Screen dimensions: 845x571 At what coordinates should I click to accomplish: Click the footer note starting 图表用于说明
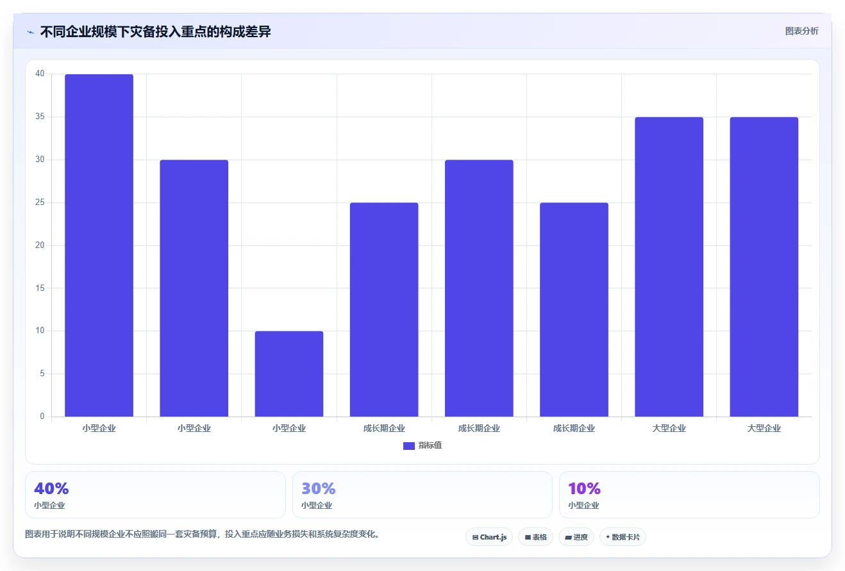coord(202,534)
